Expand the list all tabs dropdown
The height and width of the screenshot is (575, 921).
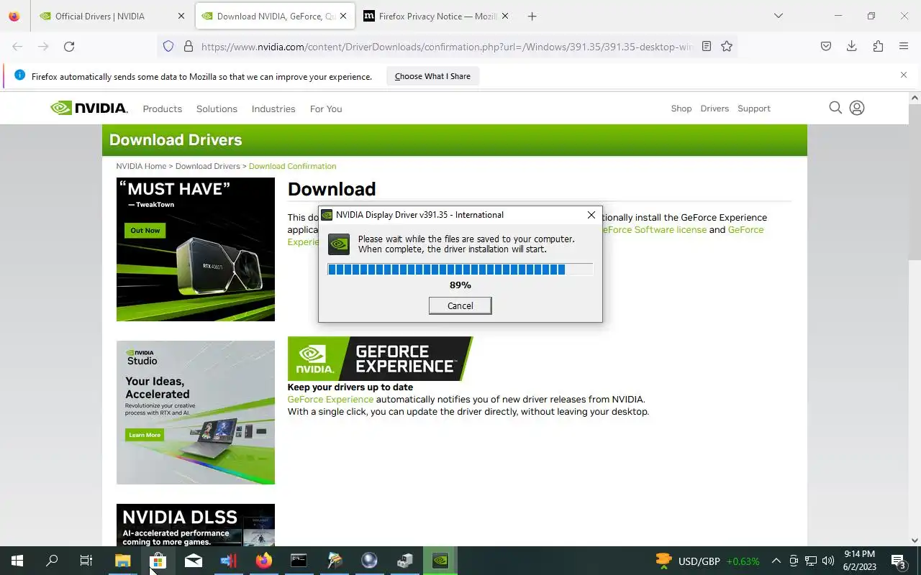pyautogui.click(x=778, y=16)
